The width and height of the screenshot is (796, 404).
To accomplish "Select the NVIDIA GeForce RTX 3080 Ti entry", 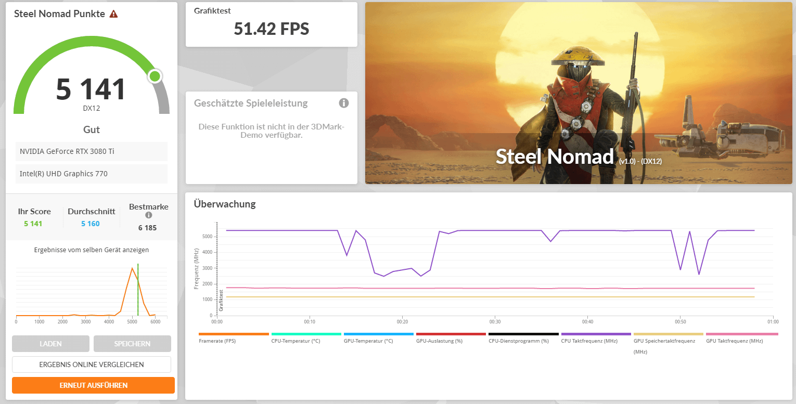I will [92, 151].
